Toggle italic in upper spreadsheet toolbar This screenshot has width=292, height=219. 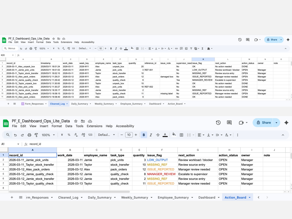116,48
